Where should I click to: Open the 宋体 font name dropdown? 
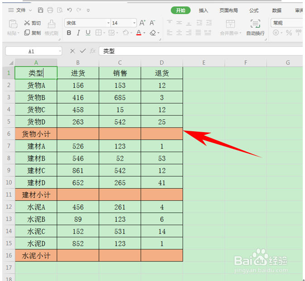point(108,23)
